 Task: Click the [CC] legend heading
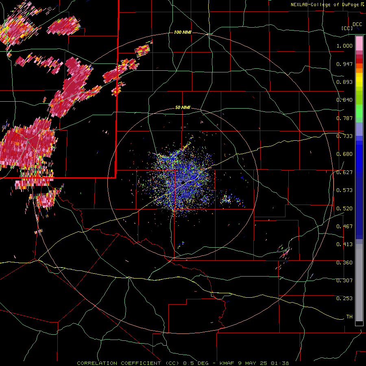(x=347, y=28)
